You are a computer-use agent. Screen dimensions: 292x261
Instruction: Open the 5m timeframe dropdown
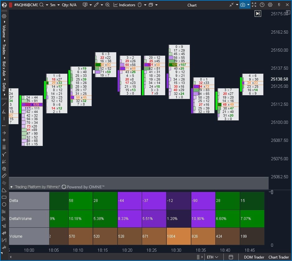point(55,5)
